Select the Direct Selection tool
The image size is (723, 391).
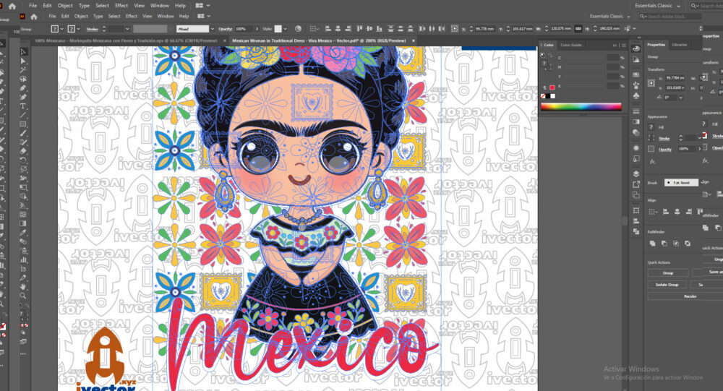point(23,61)
